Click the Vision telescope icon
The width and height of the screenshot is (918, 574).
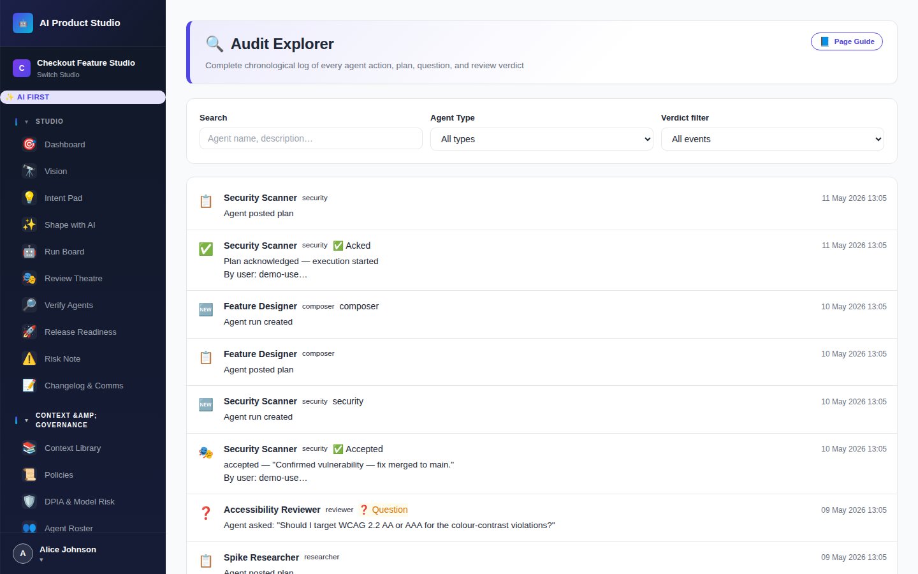click(x=29, y=171)
